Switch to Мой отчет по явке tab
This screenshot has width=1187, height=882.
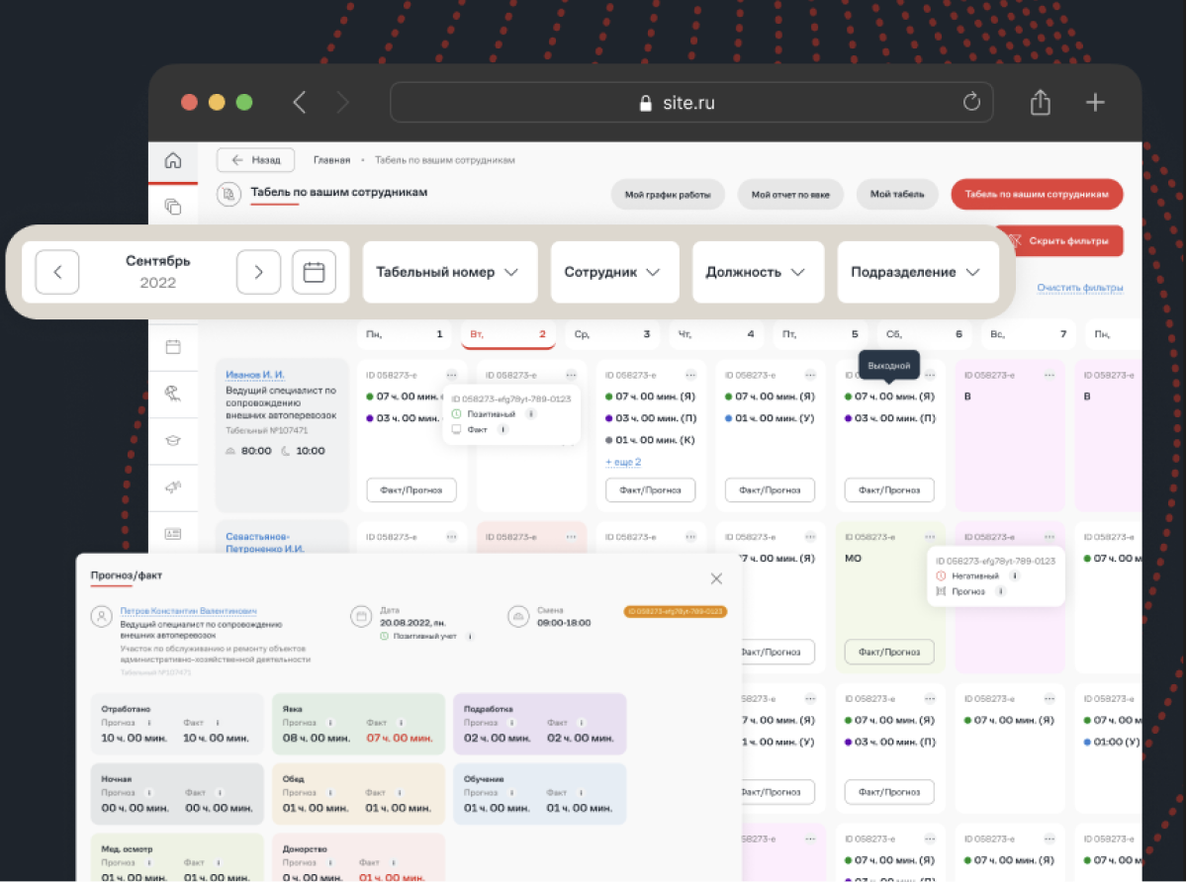(x=790, y=195)
